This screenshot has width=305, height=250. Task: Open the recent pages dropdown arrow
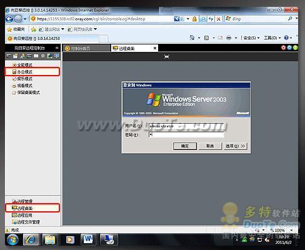(25, 19)
